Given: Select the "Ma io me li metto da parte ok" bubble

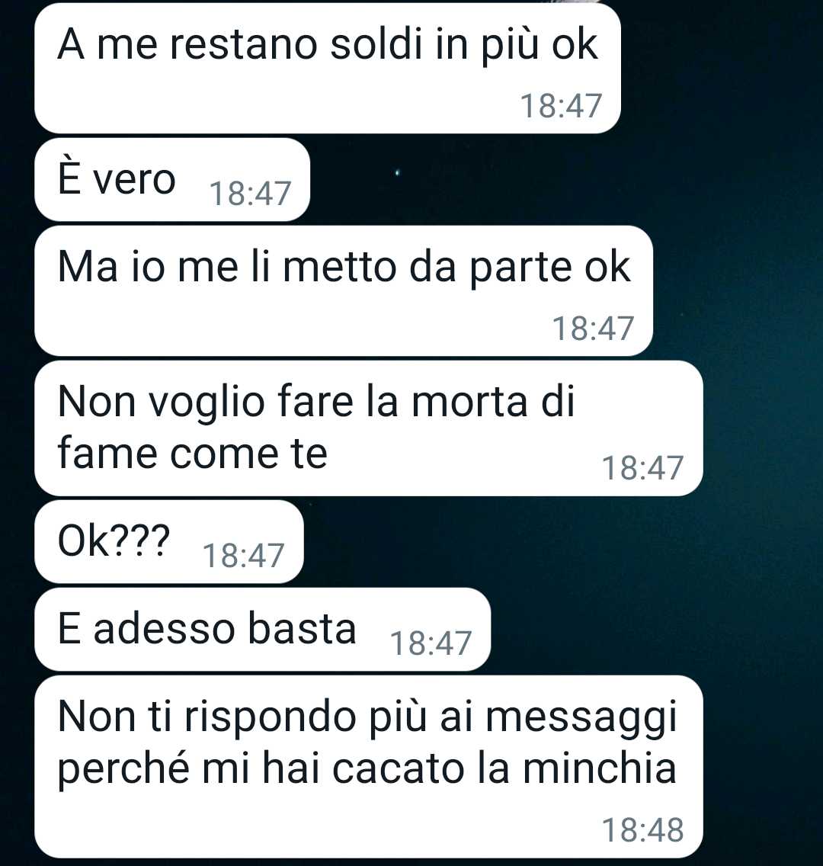Looking at the screenshot, I should [344, 290].
